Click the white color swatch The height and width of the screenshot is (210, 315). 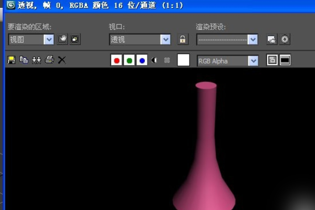(x=183, y=60)
